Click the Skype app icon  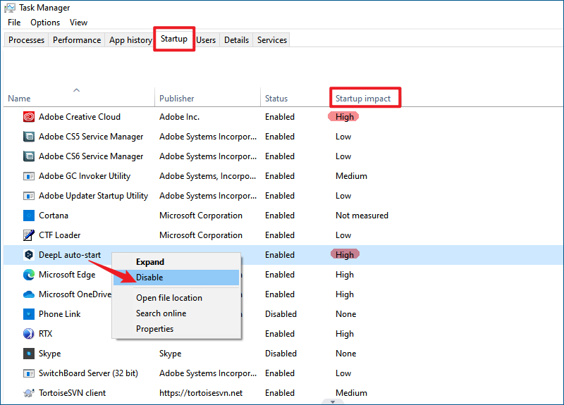29,354
